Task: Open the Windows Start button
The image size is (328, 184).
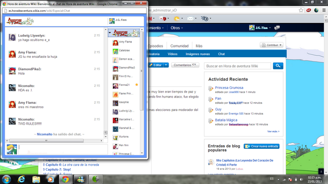Action: (6, 179)
